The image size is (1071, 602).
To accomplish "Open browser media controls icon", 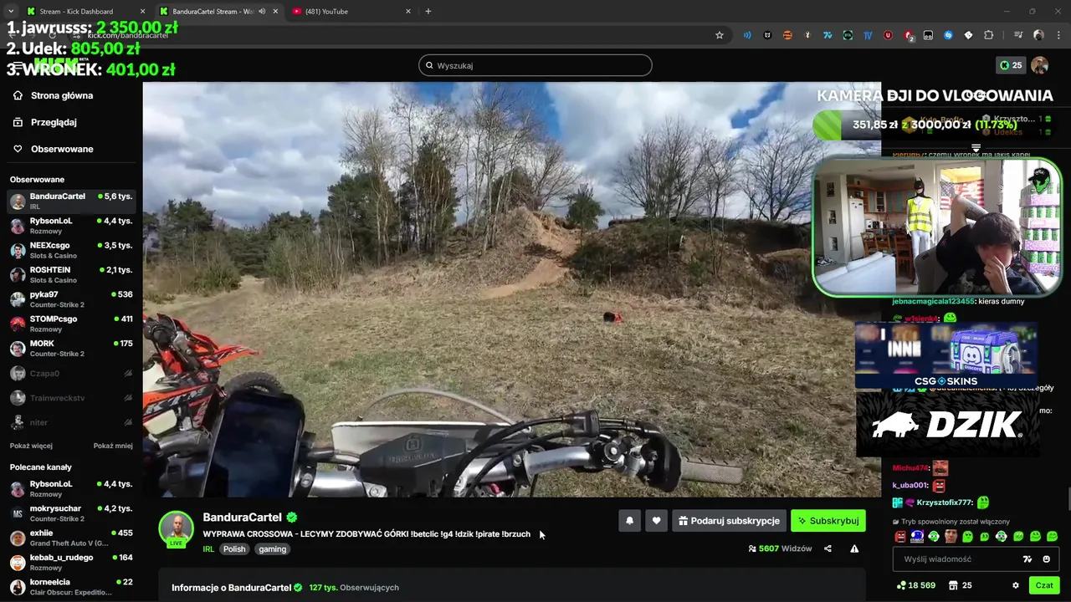I will point(1018,35).
